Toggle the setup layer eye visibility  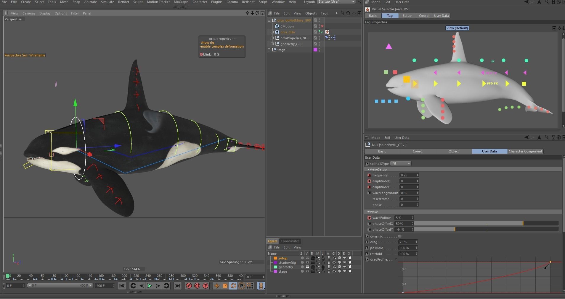[307, 258]
